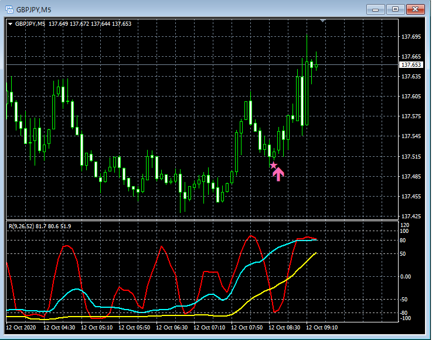Click the 120 level on indicator scale
Image resolution: width=432 pixels, height=340 pixels.
point(405,225)
